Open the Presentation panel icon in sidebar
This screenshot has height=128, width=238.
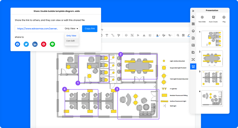pyautogui.click(x=193, y=67)
